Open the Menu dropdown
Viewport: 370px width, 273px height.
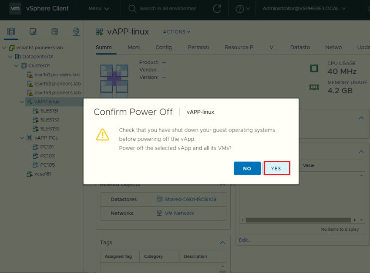(99, 9)
